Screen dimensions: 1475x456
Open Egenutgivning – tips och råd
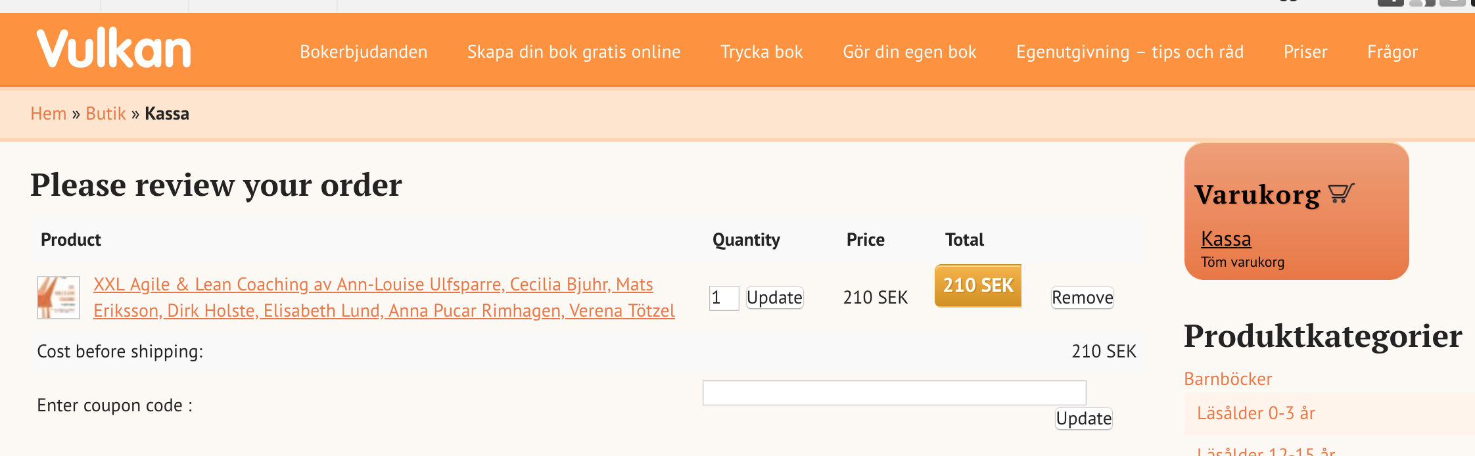1130,52
